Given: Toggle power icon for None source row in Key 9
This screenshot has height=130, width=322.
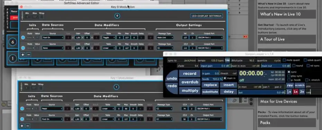Looking at the screenshot, I should pyautogui.click(x=23, y=48).
